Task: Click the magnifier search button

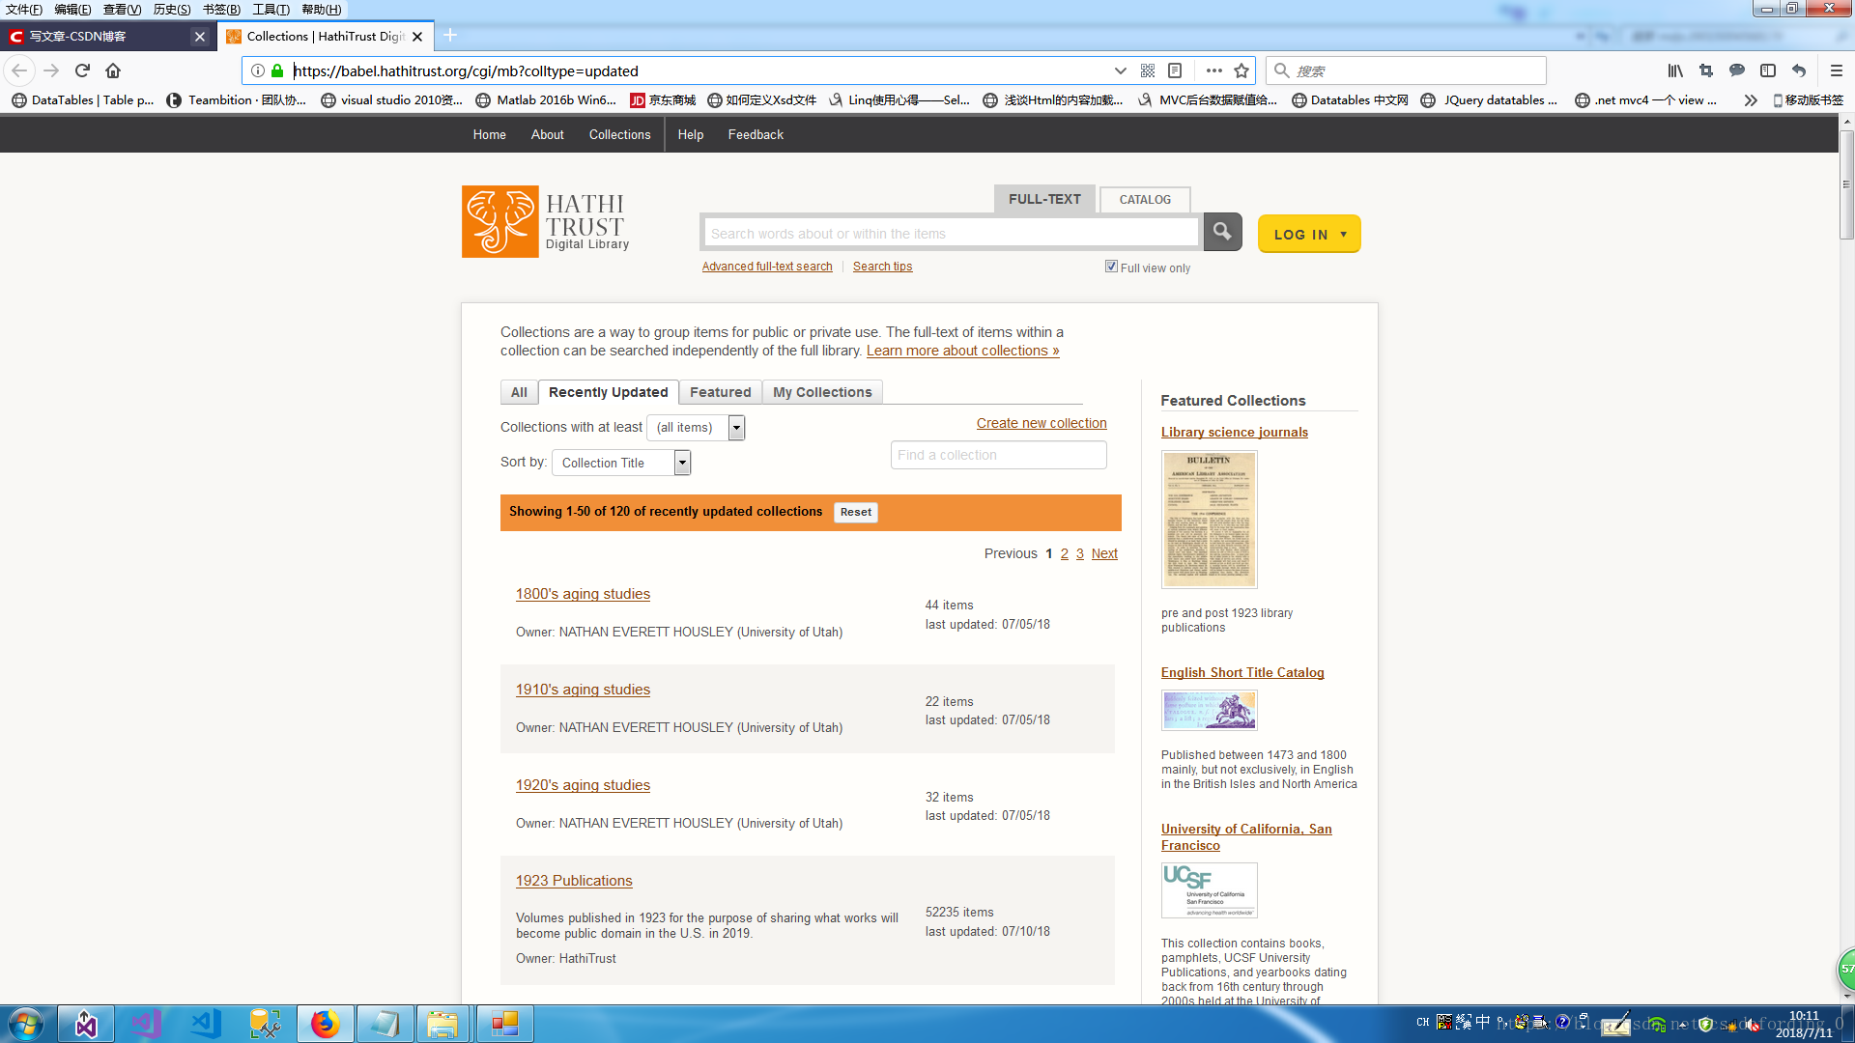Action: click(x=1222, y=233)
